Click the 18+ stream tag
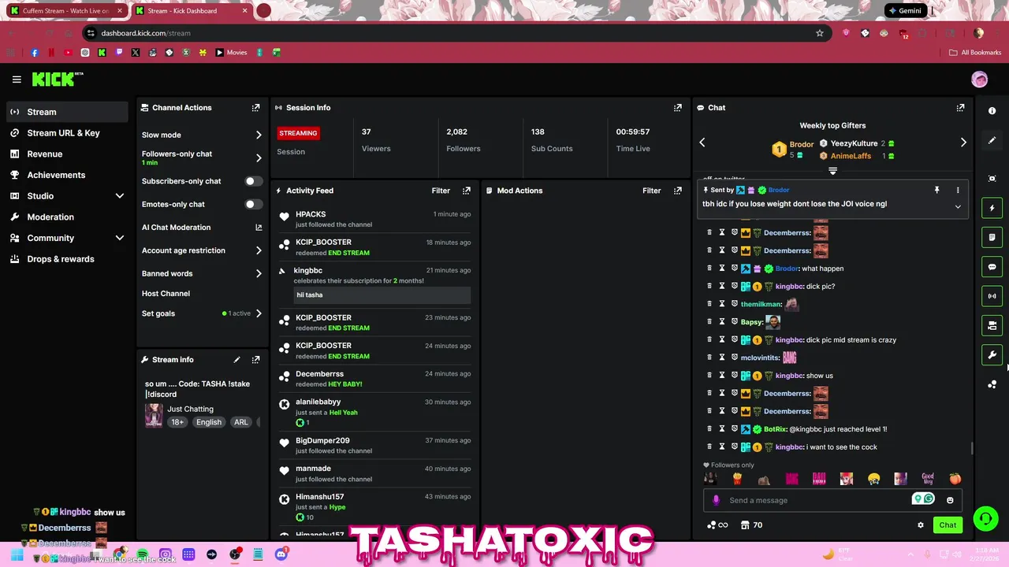1009x567 pixels. (177, 422)
